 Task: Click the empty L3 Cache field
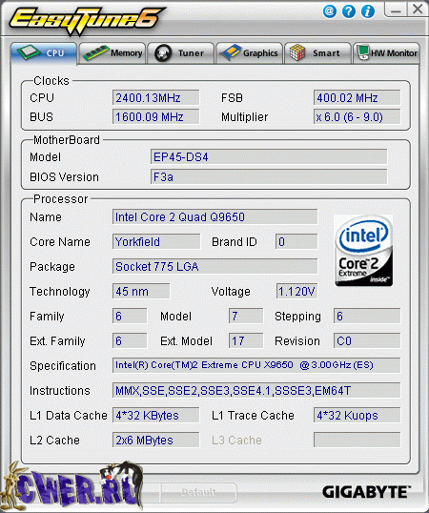[x=357, y=440]
